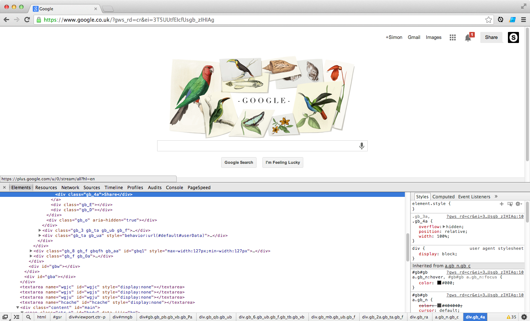Click the Google favicon on the tab
This screenshot has width=530, height=321.
pos(36,8)
